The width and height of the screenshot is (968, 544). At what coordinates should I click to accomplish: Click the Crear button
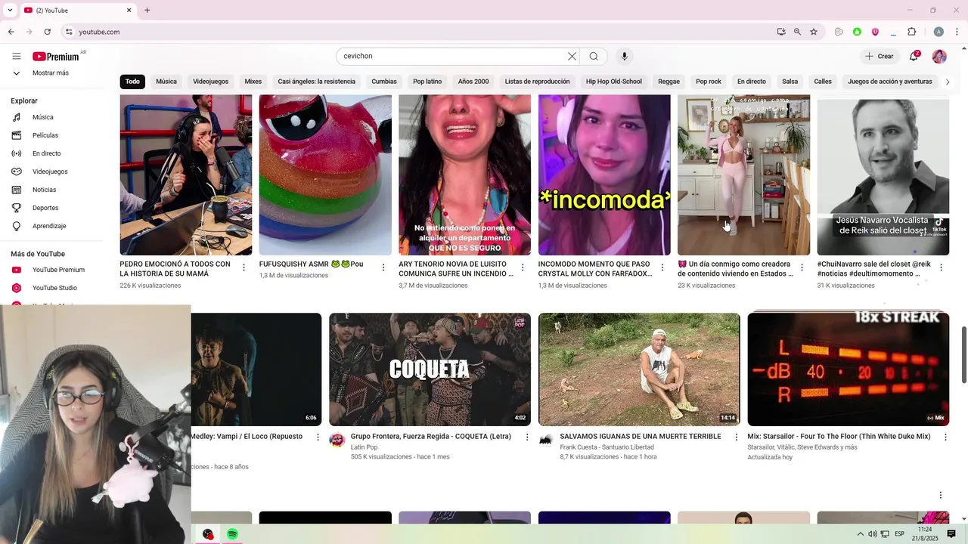(x=880, y=56)
